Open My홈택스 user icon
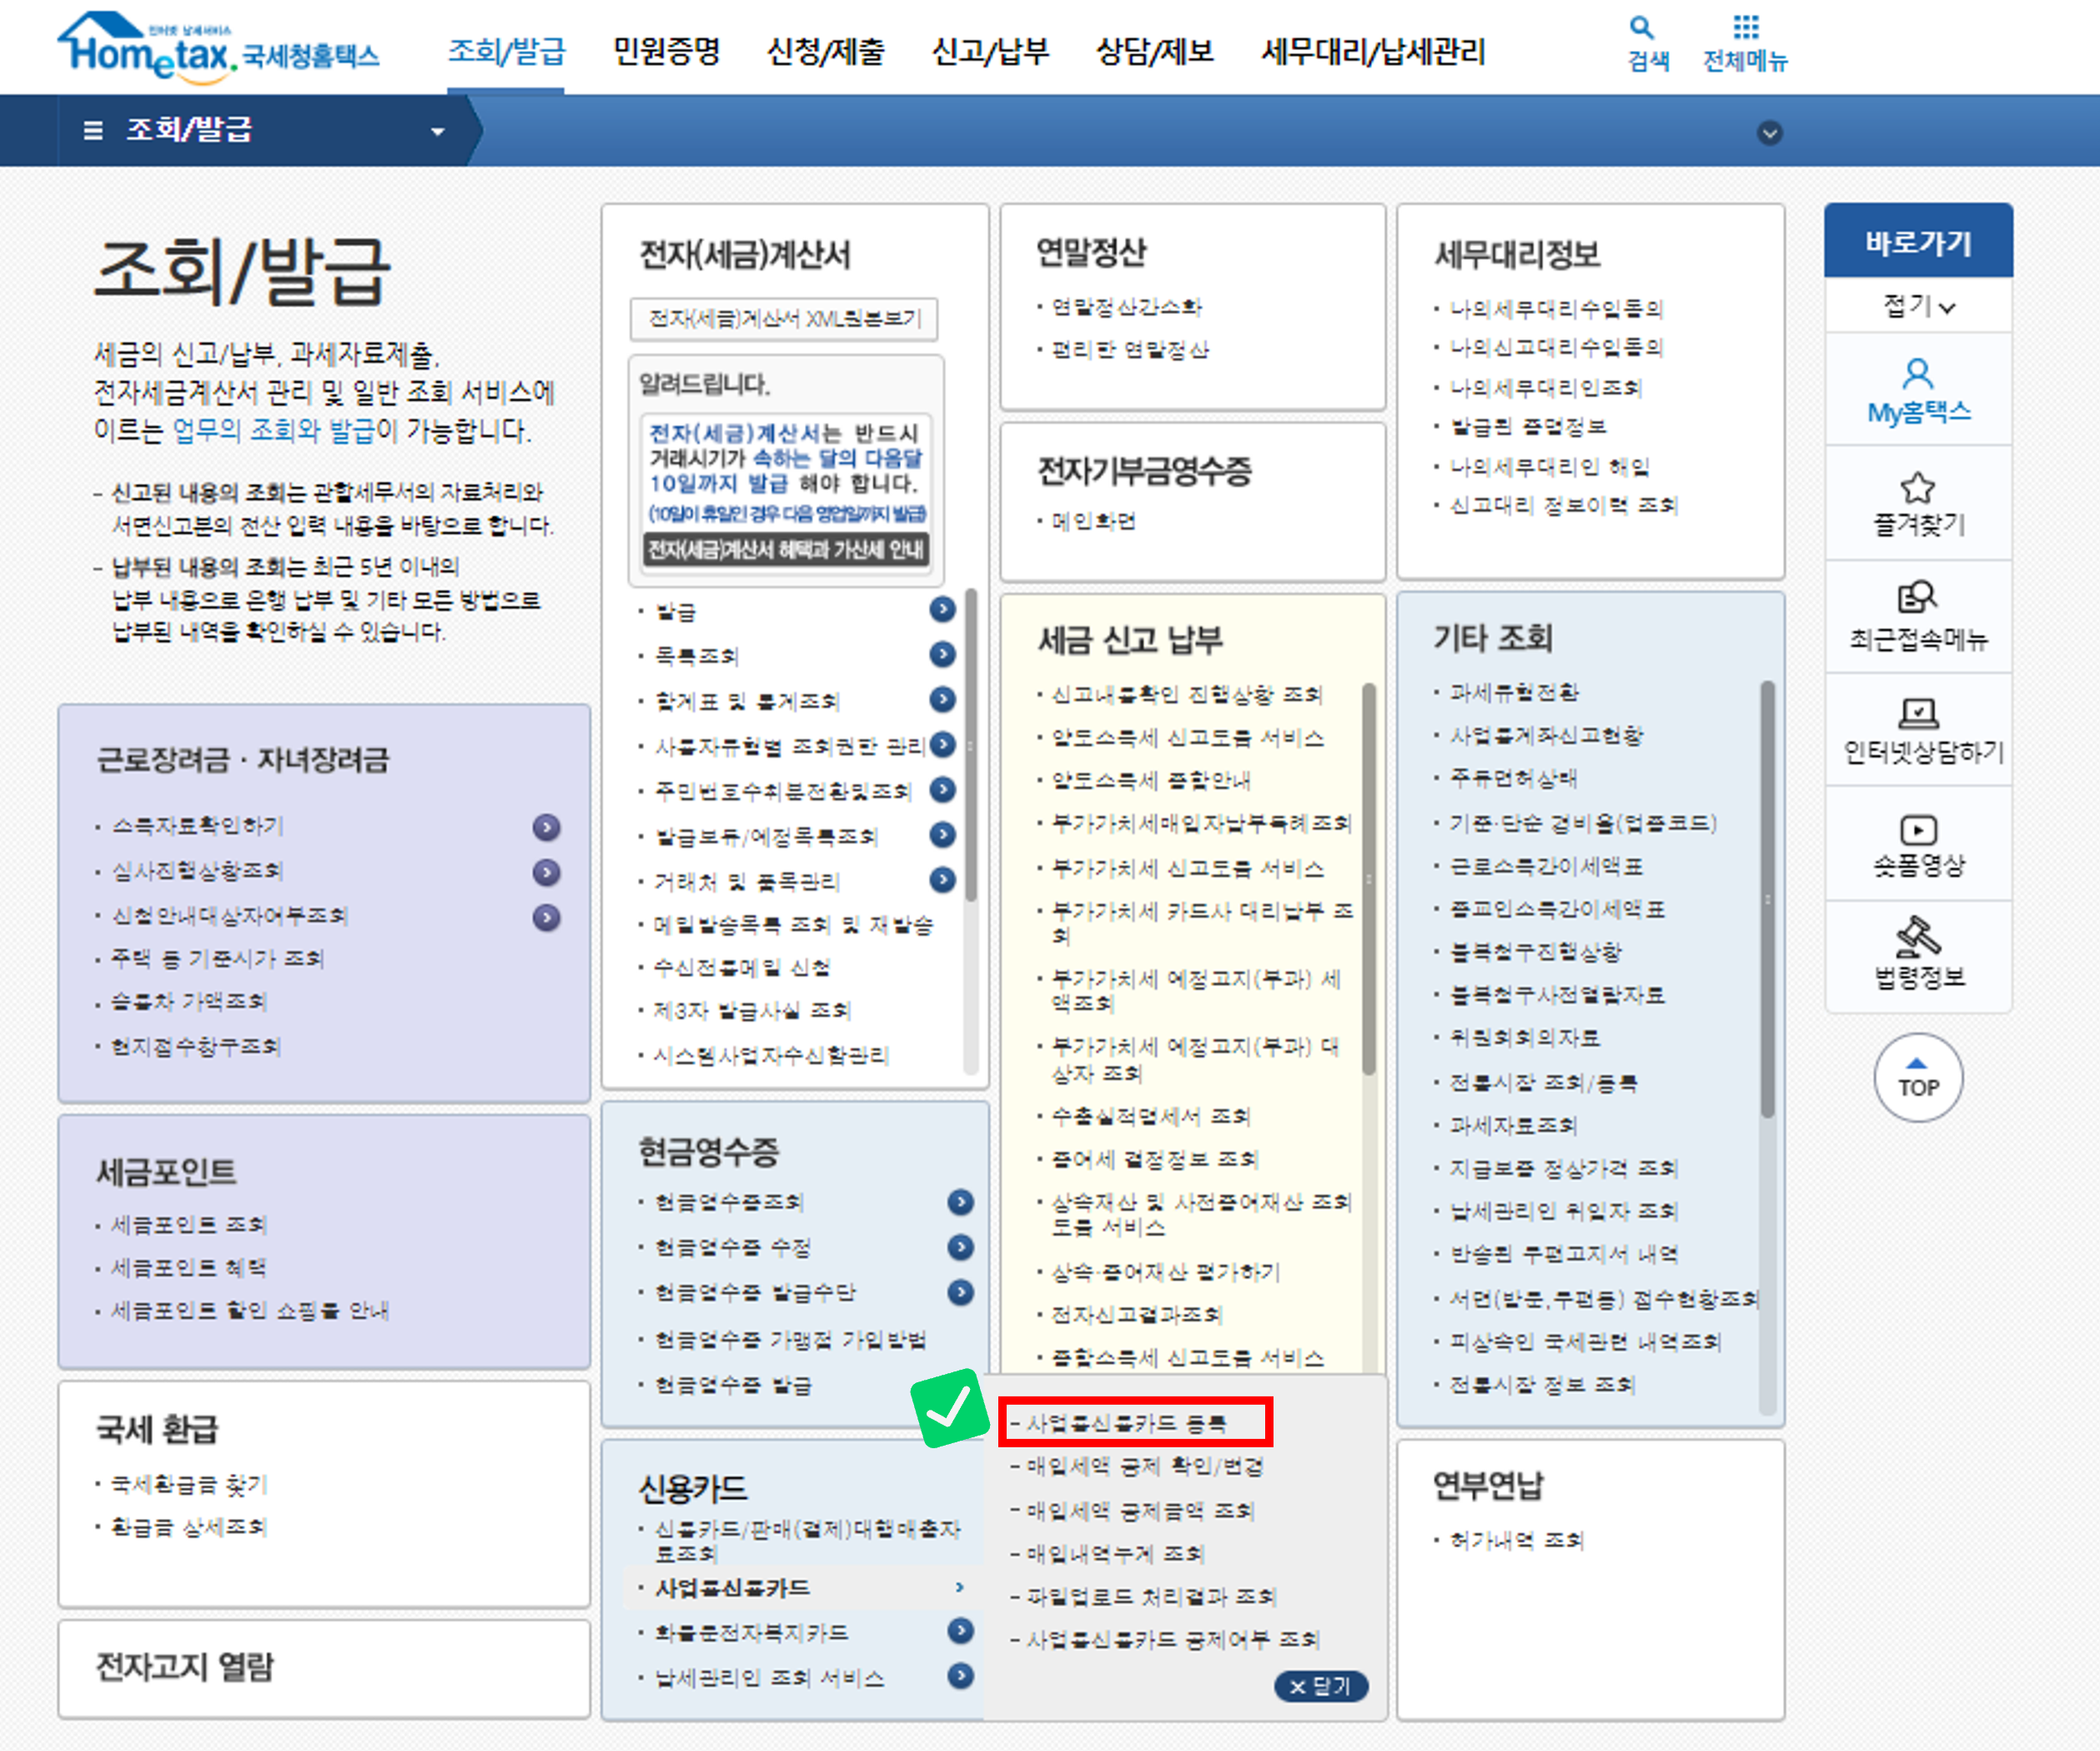The width and height of the screenshot is (2100, 1751). [1917, 374]
